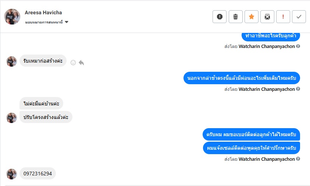Click help icon under ผมแจ้งเซลล์ติดต่อ message
The height and width of the screenshot is (186, 310).
(298, 159)
